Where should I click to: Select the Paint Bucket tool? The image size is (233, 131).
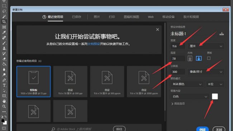point(4,64)
